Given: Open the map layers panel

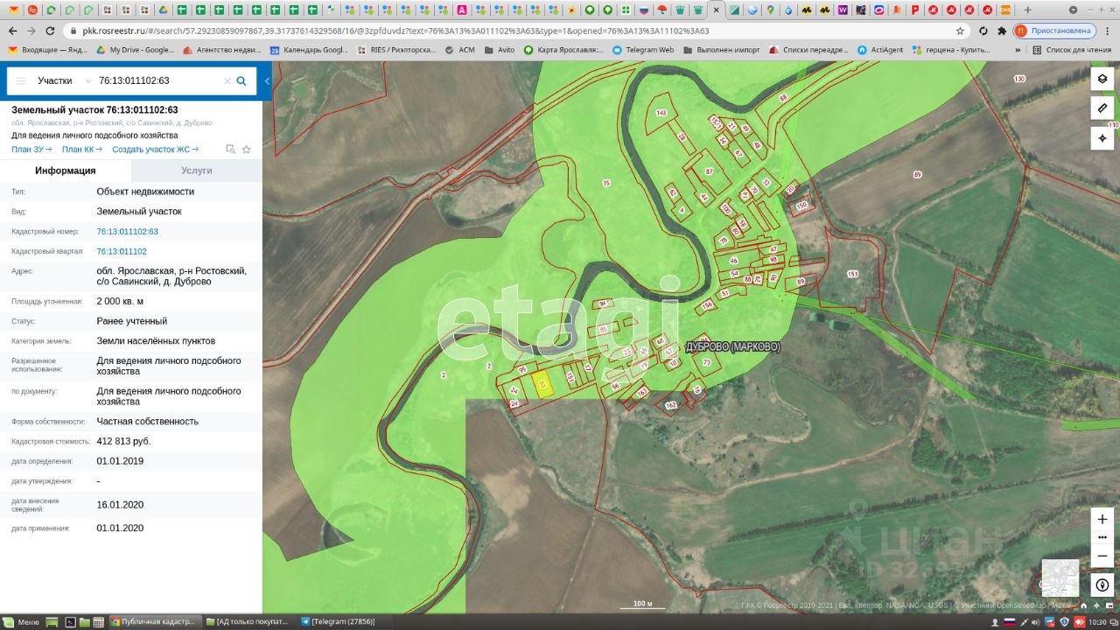Looking at the screenshot, I should click(x=1102, y=79).
